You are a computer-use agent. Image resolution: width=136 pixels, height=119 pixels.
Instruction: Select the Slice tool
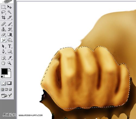click(x=10, y=17)
